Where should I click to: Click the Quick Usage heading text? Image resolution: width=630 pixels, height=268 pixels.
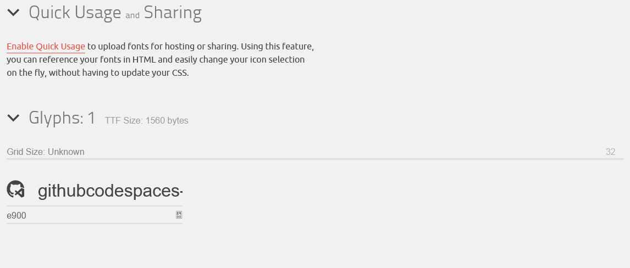click(x=75, y=13)
